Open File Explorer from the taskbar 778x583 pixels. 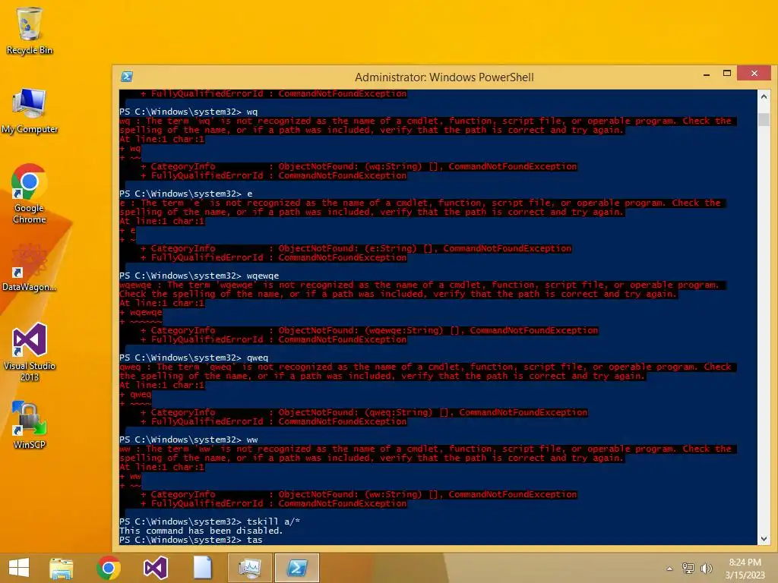(x=61, y=568)
